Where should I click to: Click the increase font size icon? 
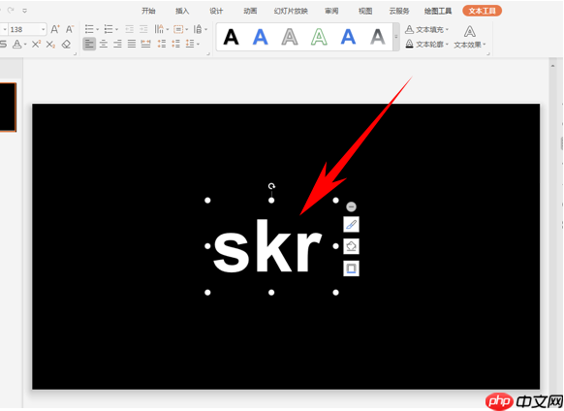55,29
